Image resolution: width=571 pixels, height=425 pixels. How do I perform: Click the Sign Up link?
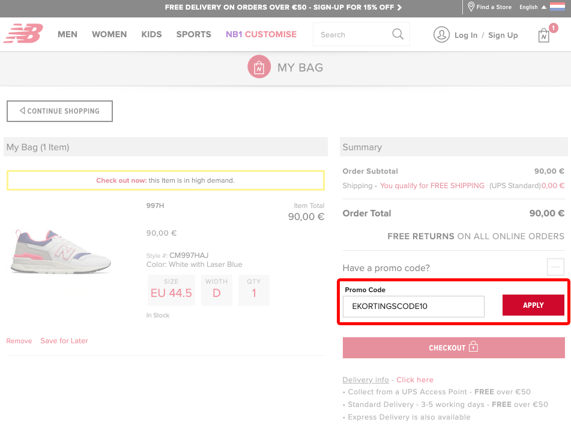pyautogui.click(x=503, y=35)
